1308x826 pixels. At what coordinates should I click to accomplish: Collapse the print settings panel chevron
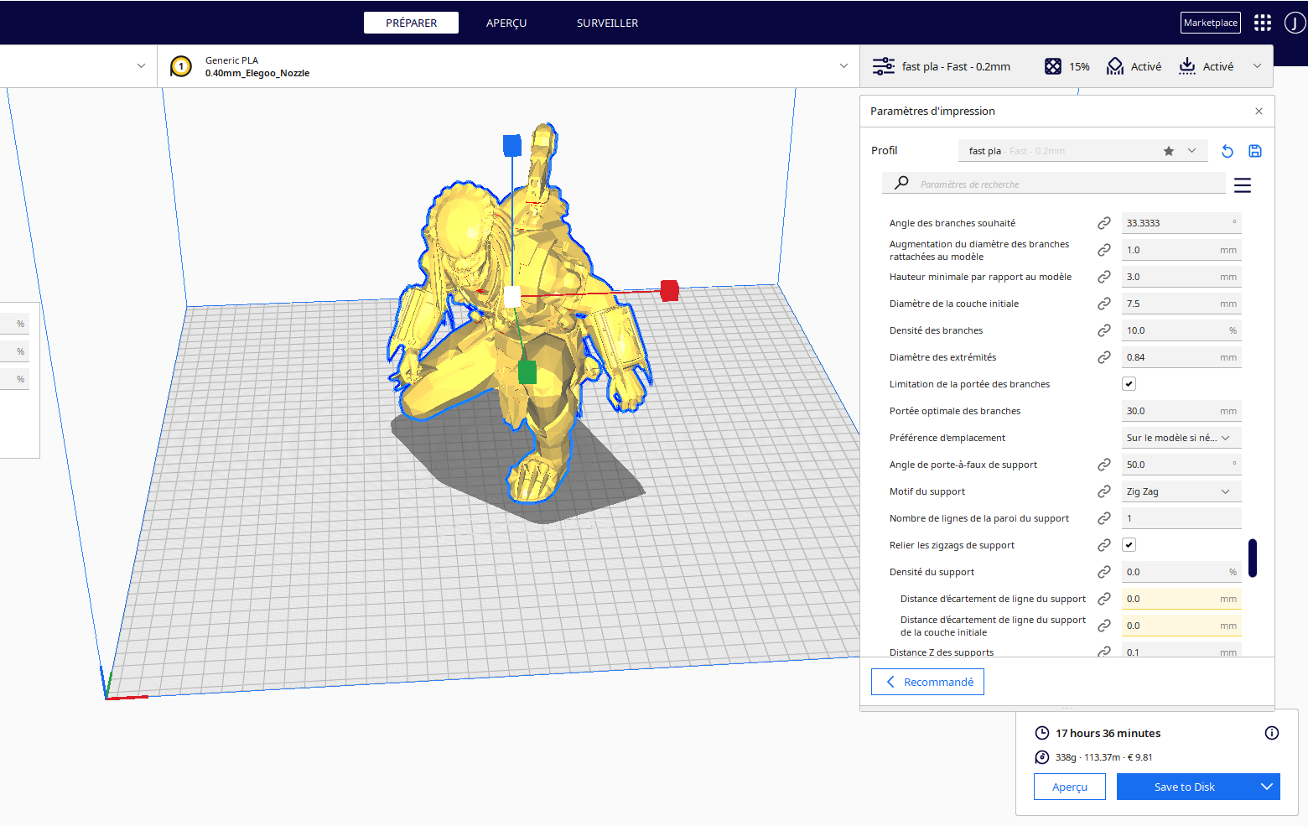click(x=1257, y=66)
